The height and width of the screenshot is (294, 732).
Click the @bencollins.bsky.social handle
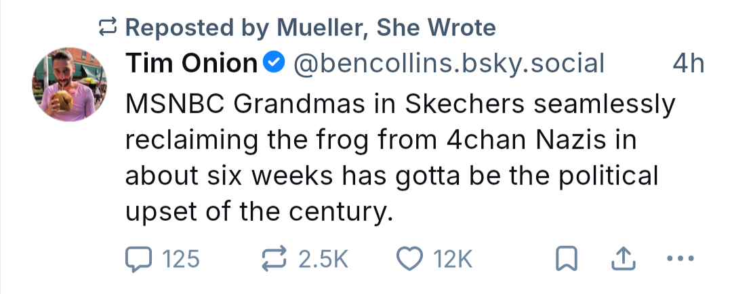point(447,64)
